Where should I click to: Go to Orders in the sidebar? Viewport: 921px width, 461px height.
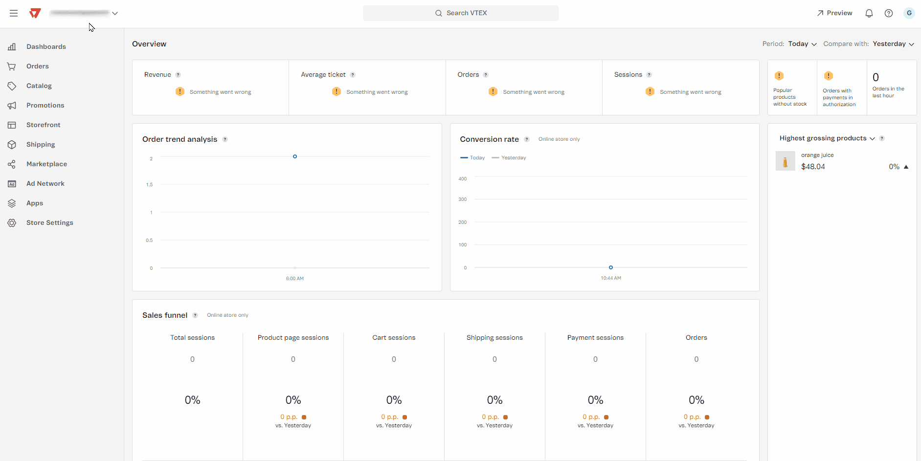(37, 66)
